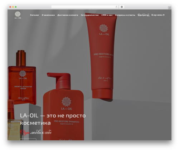The width and height of the screenshot is (179, 151).
Task: Click the round browser icon beside the address bar
Action: [122, 7]
